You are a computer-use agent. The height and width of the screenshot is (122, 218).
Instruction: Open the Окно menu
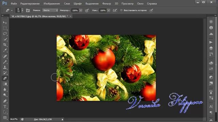(x=140, y=4)
